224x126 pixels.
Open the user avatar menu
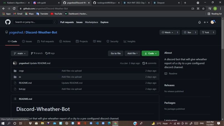213,22
